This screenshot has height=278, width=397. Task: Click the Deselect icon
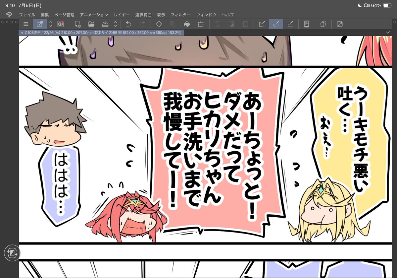click(x=218, y=24)
